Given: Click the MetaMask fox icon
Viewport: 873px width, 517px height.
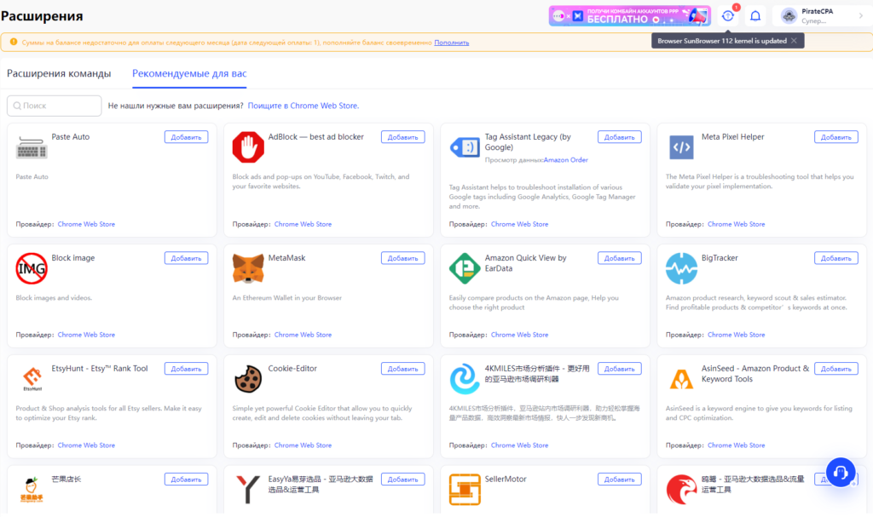Looking at the screenshot, I should click(248, 268).
